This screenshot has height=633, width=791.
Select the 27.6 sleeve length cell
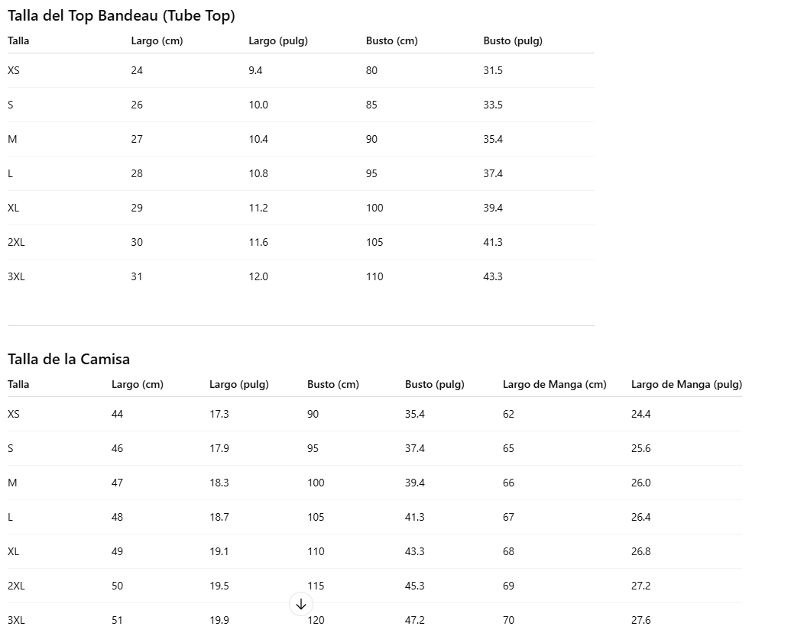pos(640,620)
